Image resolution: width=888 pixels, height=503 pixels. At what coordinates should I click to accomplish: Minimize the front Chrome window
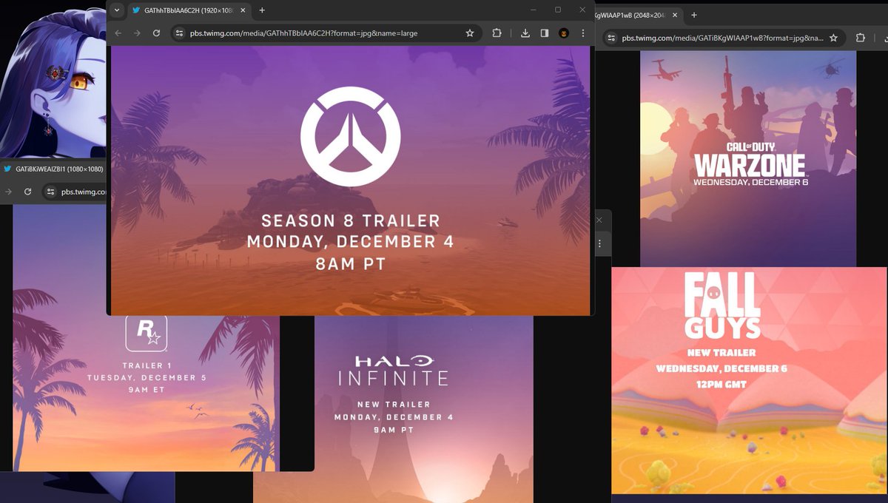[532, 10]
